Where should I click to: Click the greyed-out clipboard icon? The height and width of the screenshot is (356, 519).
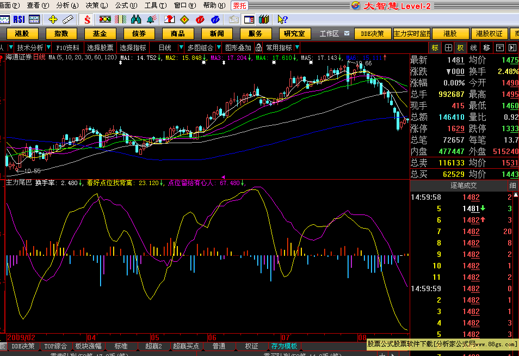point(234,20)
